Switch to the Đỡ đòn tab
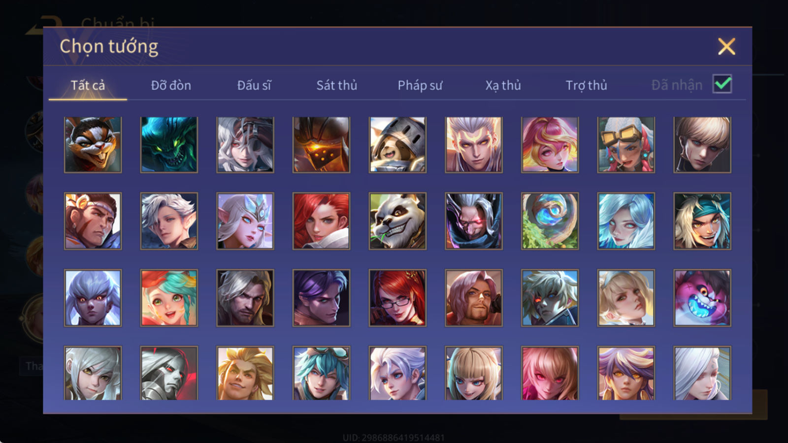The height and width of the screenshot is (443, 788). 171,85
